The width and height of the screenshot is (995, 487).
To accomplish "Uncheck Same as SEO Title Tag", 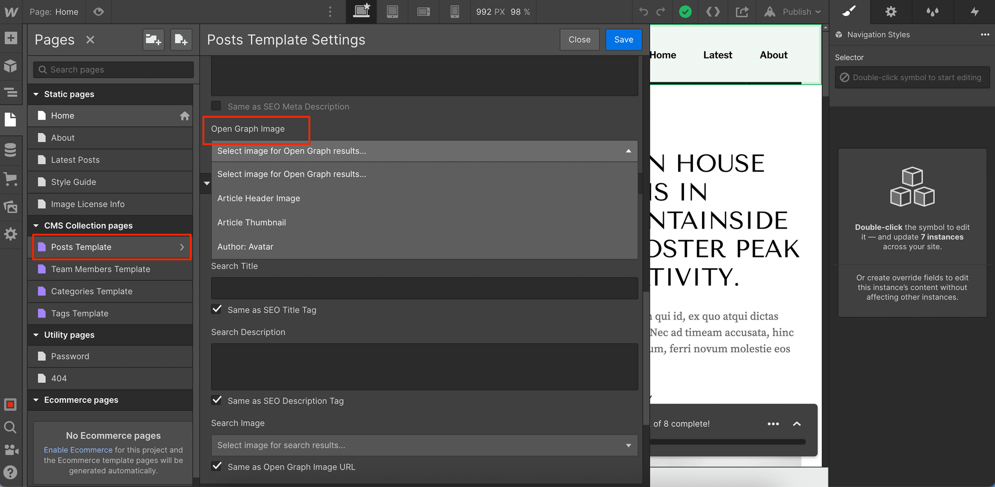I will 216,309.
